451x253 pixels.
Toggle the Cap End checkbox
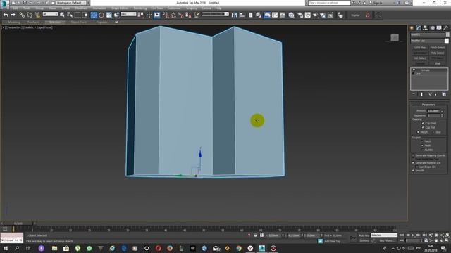[x=423, y=127]
